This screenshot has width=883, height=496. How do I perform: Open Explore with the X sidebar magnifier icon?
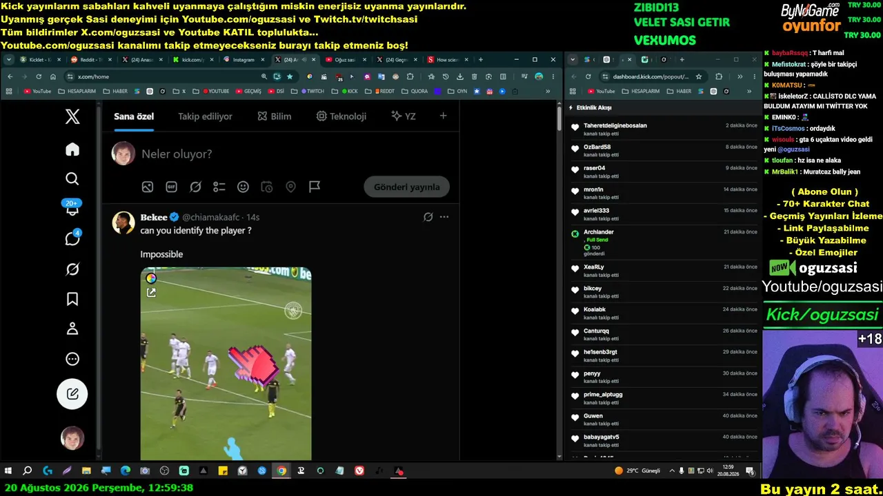click(x=72, y=179)
